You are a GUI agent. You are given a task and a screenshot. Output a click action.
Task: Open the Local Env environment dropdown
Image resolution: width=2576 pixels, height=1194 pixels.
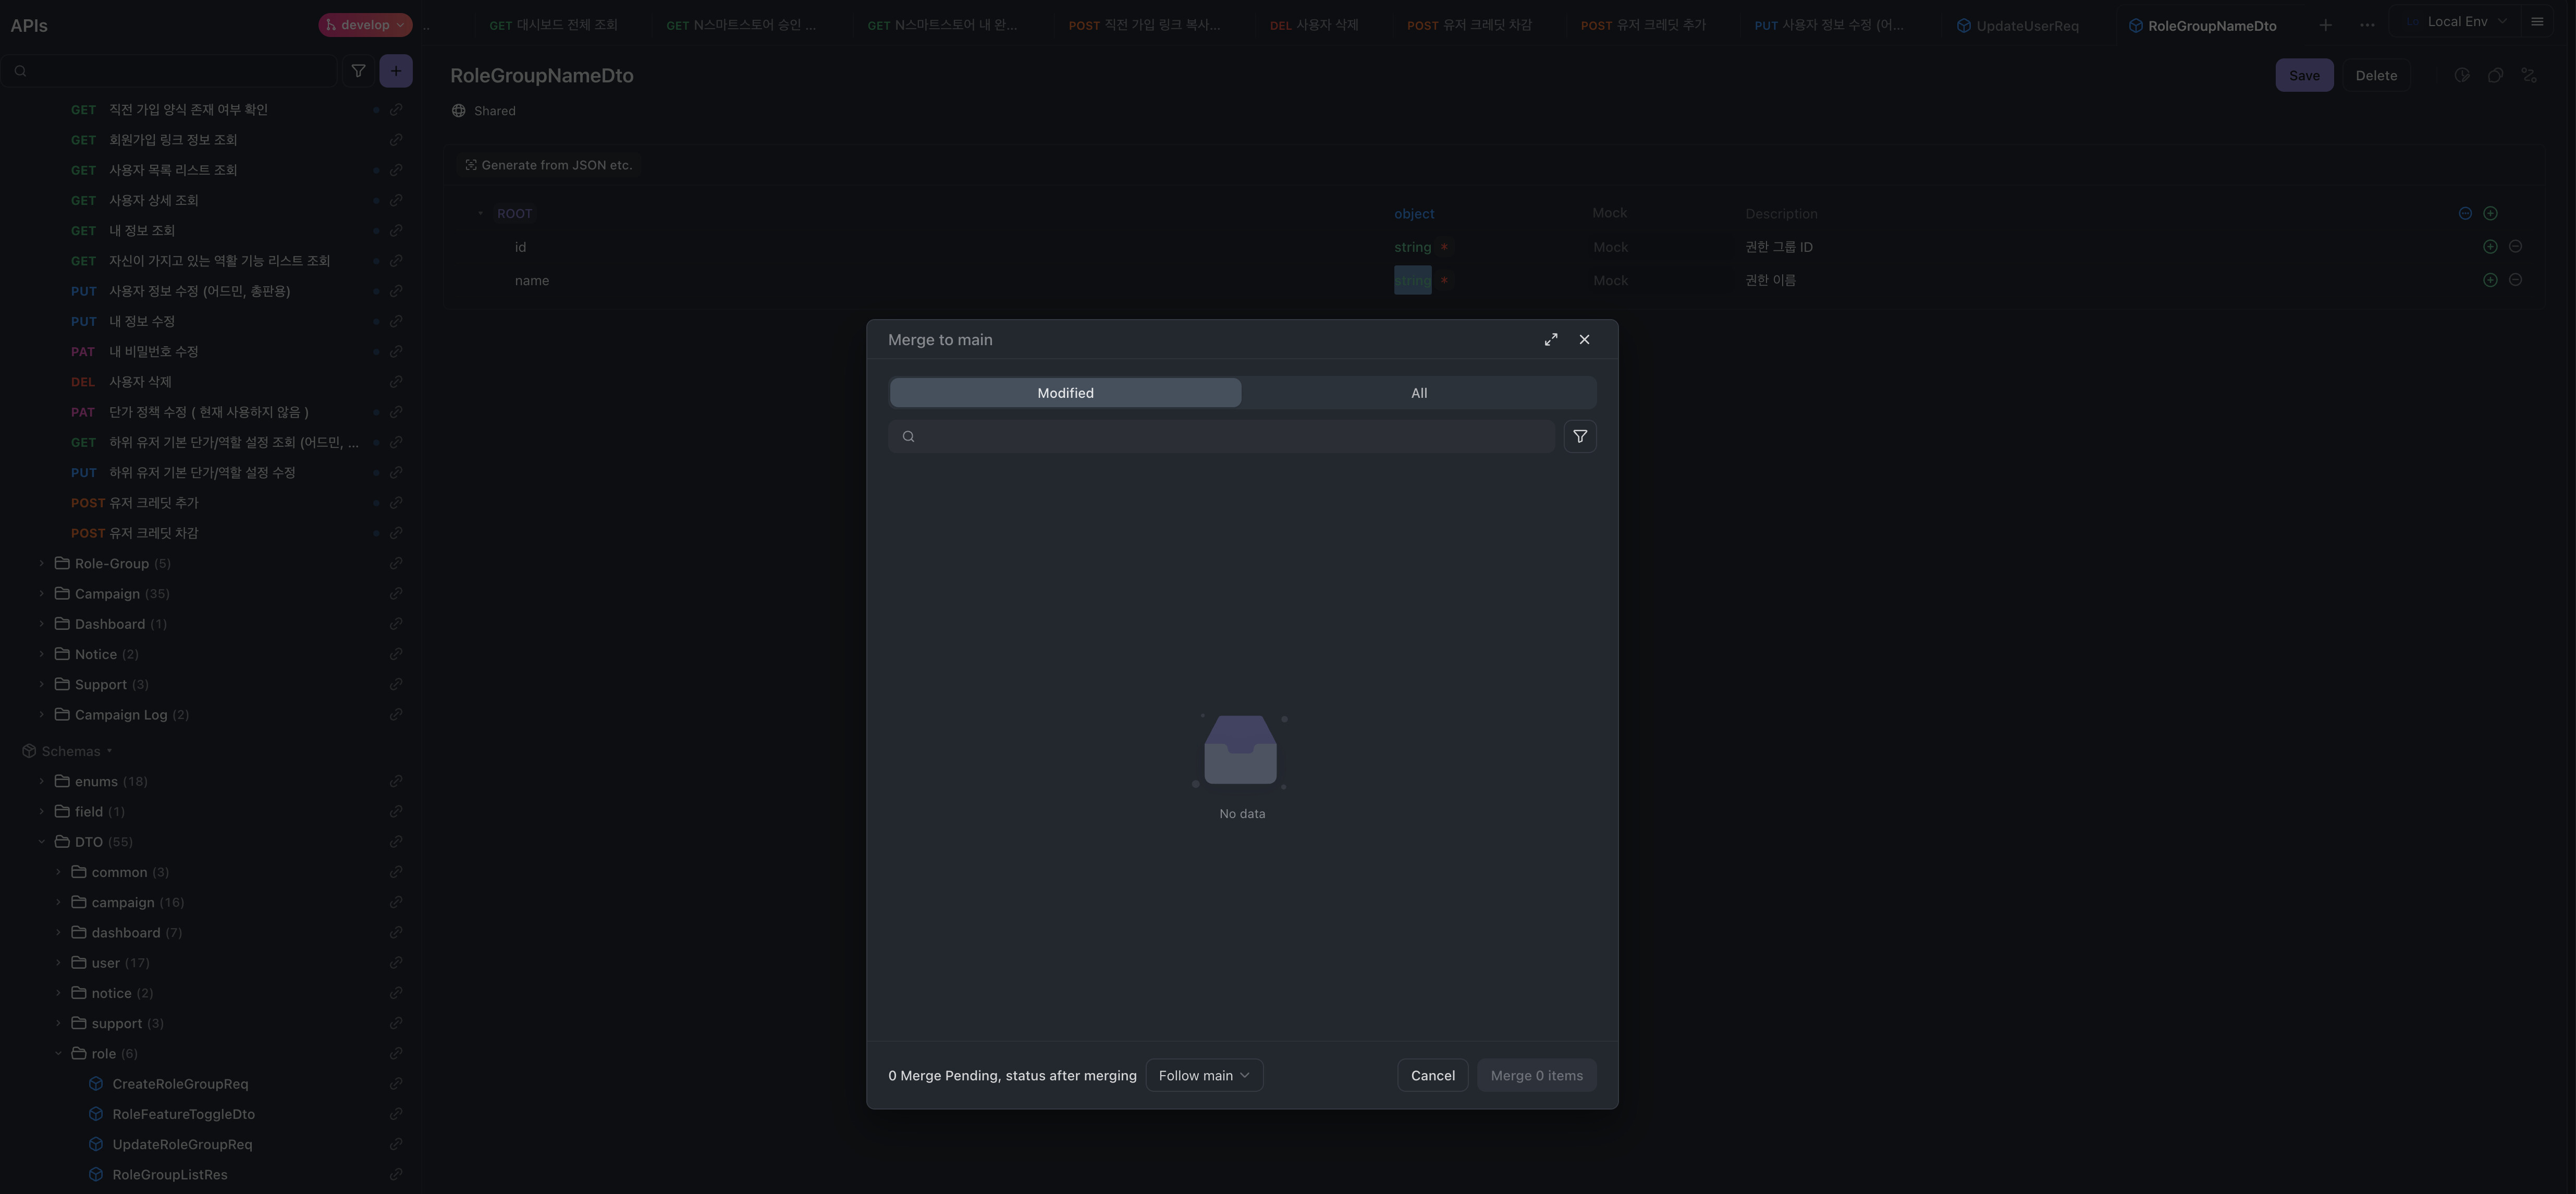click(x=2456, y=21)
